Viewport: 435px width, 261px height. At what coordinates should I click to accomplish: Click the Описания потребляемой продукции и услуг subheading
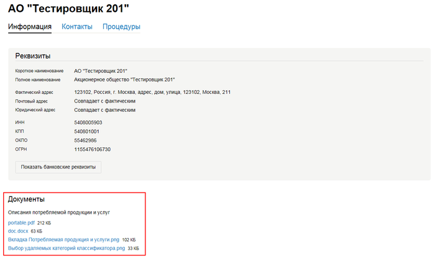coord(59,212)
